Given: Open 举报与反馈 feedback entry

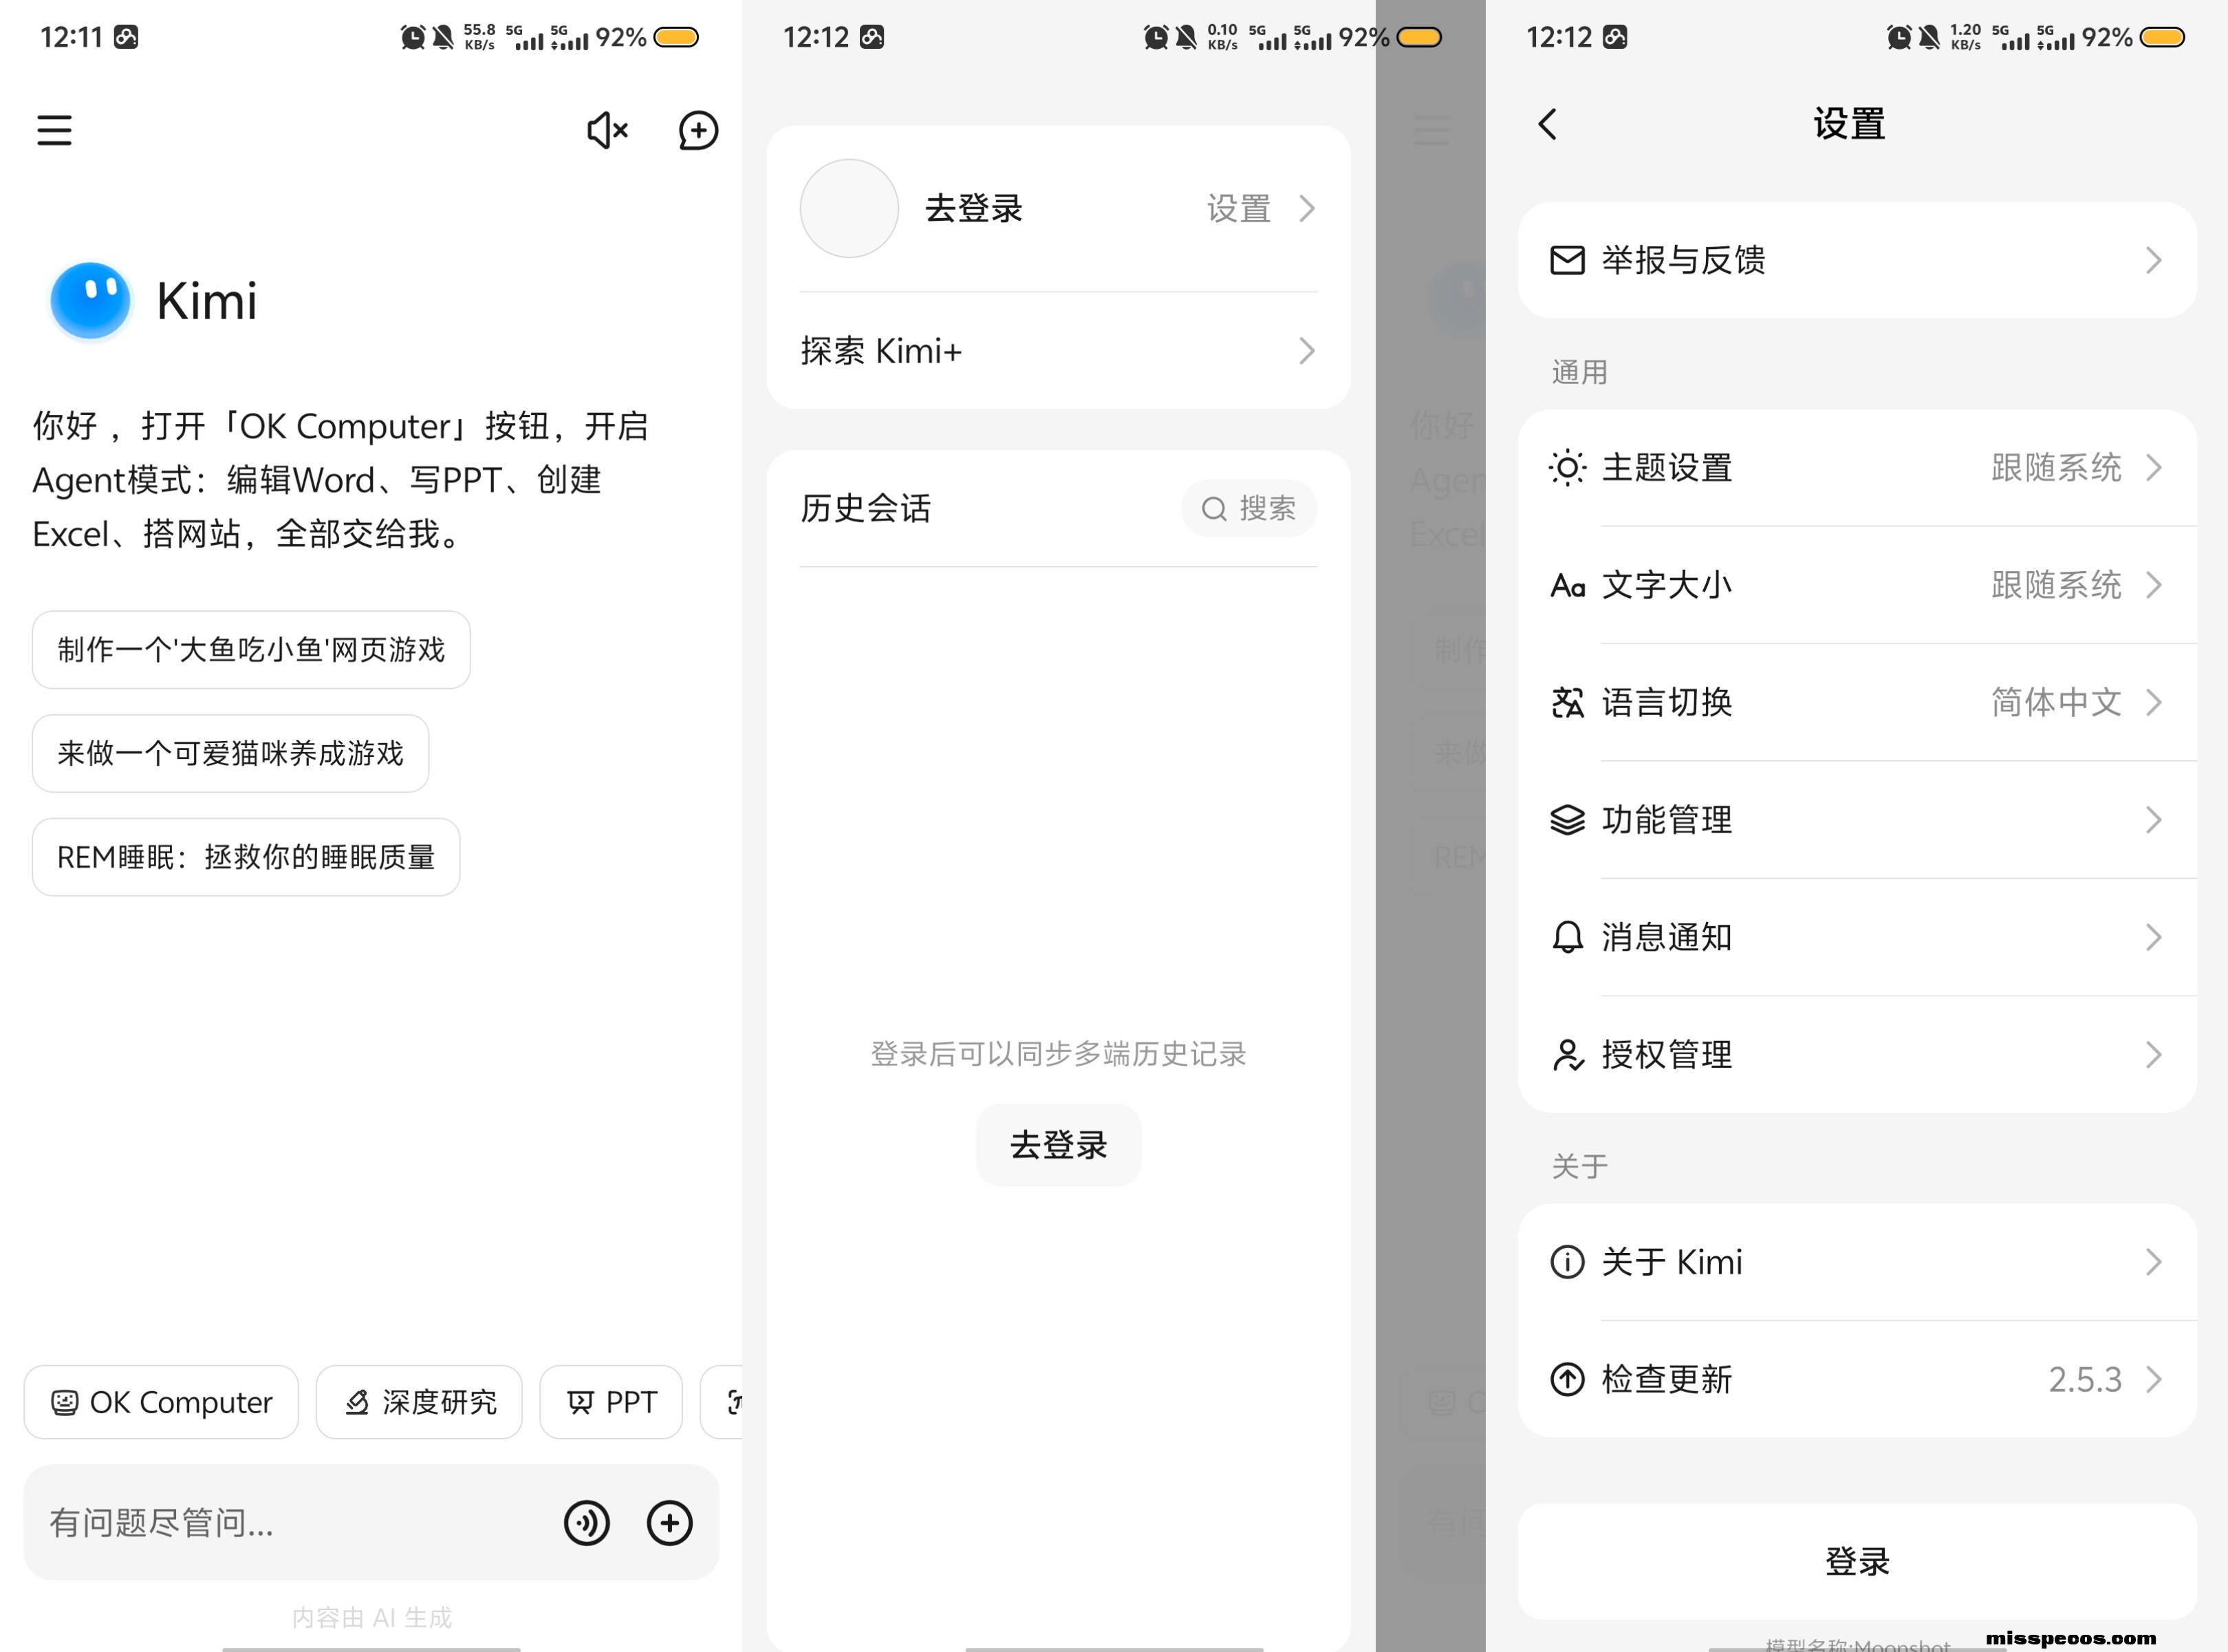Looking at the screenshot, I should pos(1856,261).
